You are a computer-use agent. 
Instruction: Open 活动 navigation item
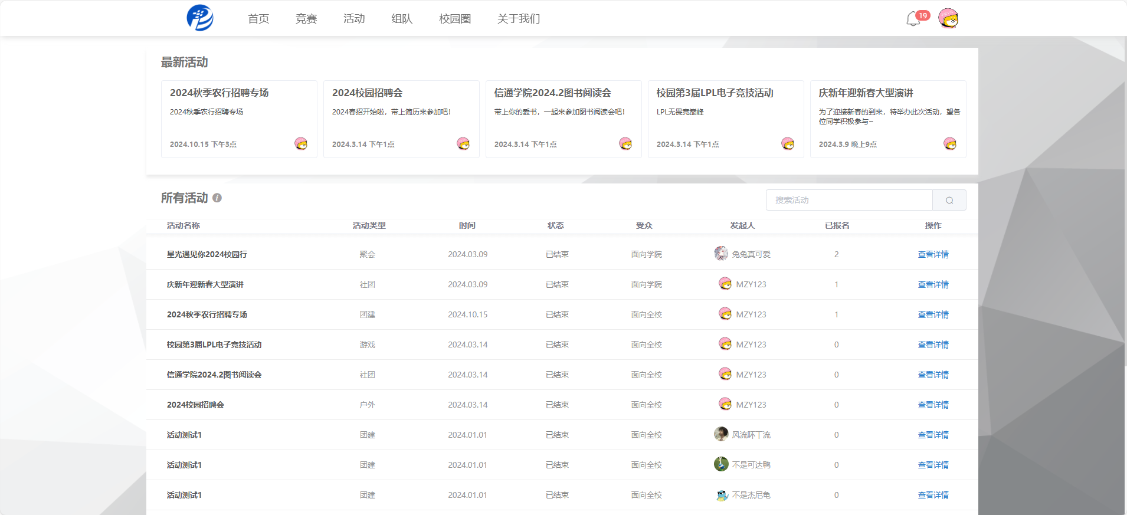pos(354,19)
